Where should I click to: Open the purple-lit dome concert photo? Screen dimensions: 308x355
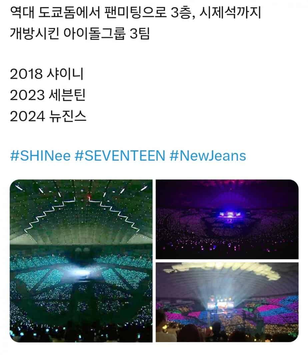click(227, 219)
